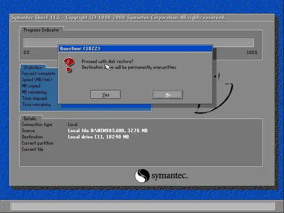This screenshot has height=213, width=284.
Task: Select the Question: (1822) dialog title bar
Action: [135, 48]
